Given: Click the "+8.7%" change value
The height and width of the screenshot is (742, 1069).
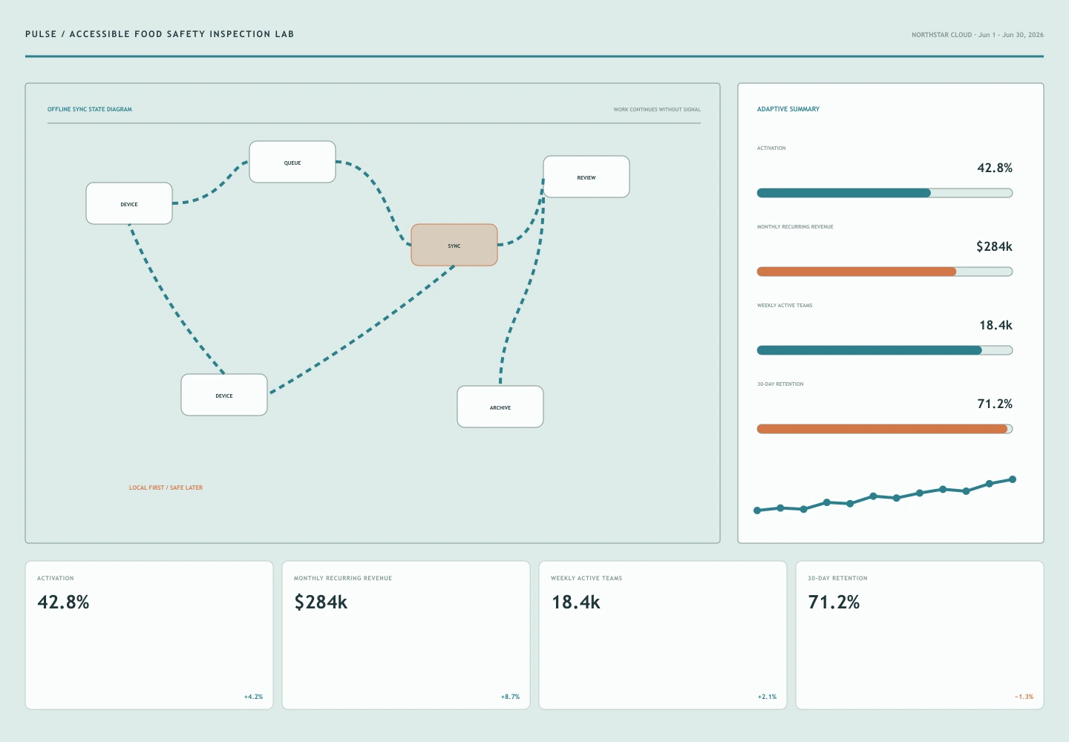Looking at the screenshot, I should (x=510, y=697).
